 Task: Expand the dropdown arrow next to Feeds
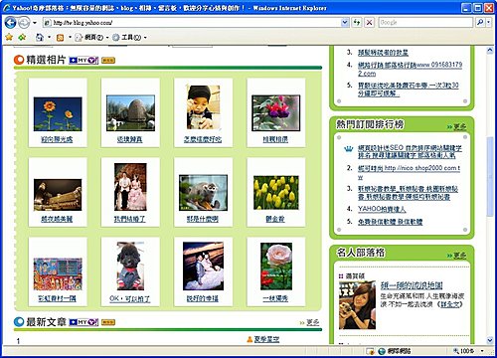tap(70, 37)
